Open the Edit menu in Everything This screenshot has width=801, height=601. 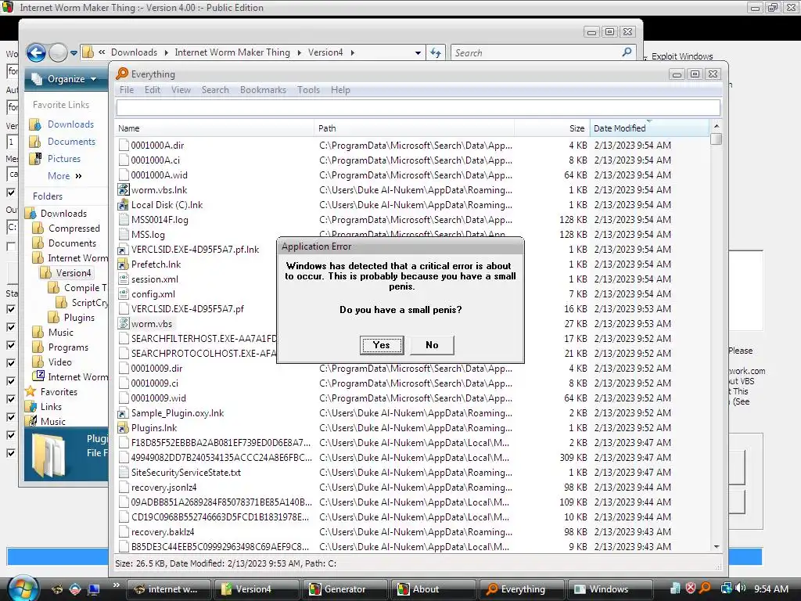pos(153,90)
